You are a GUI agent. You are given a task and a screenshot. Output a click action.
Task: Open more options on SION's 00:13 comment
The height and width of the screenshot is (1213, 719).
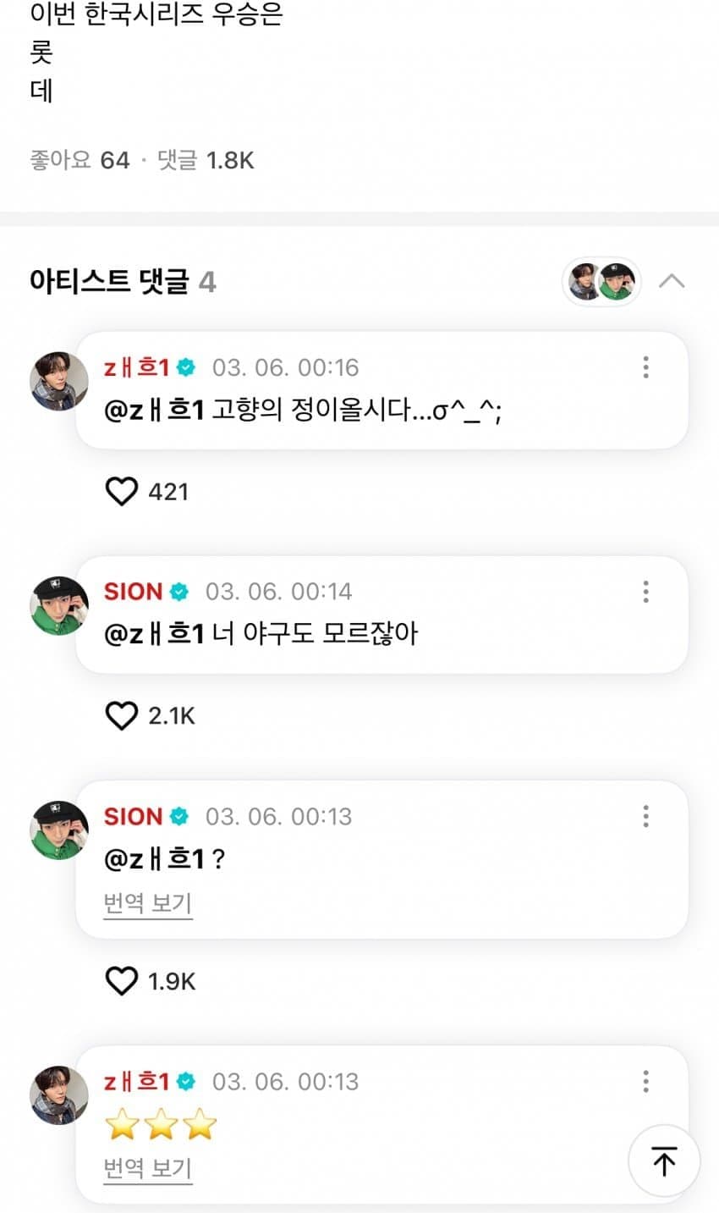tap(645, 816)
